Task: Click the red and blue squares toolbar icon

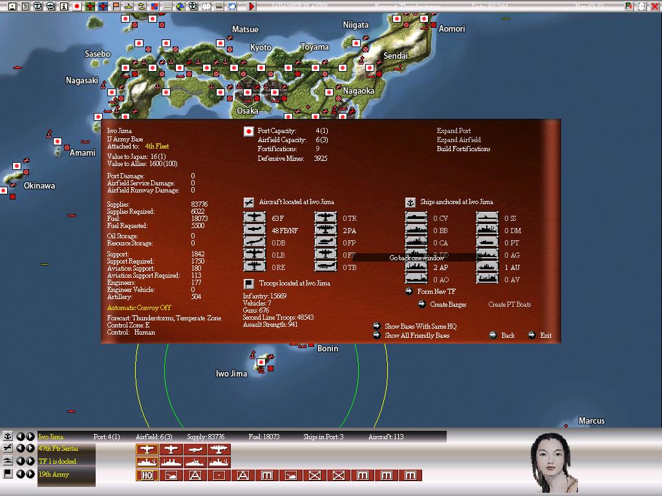Action: point(155,6)
